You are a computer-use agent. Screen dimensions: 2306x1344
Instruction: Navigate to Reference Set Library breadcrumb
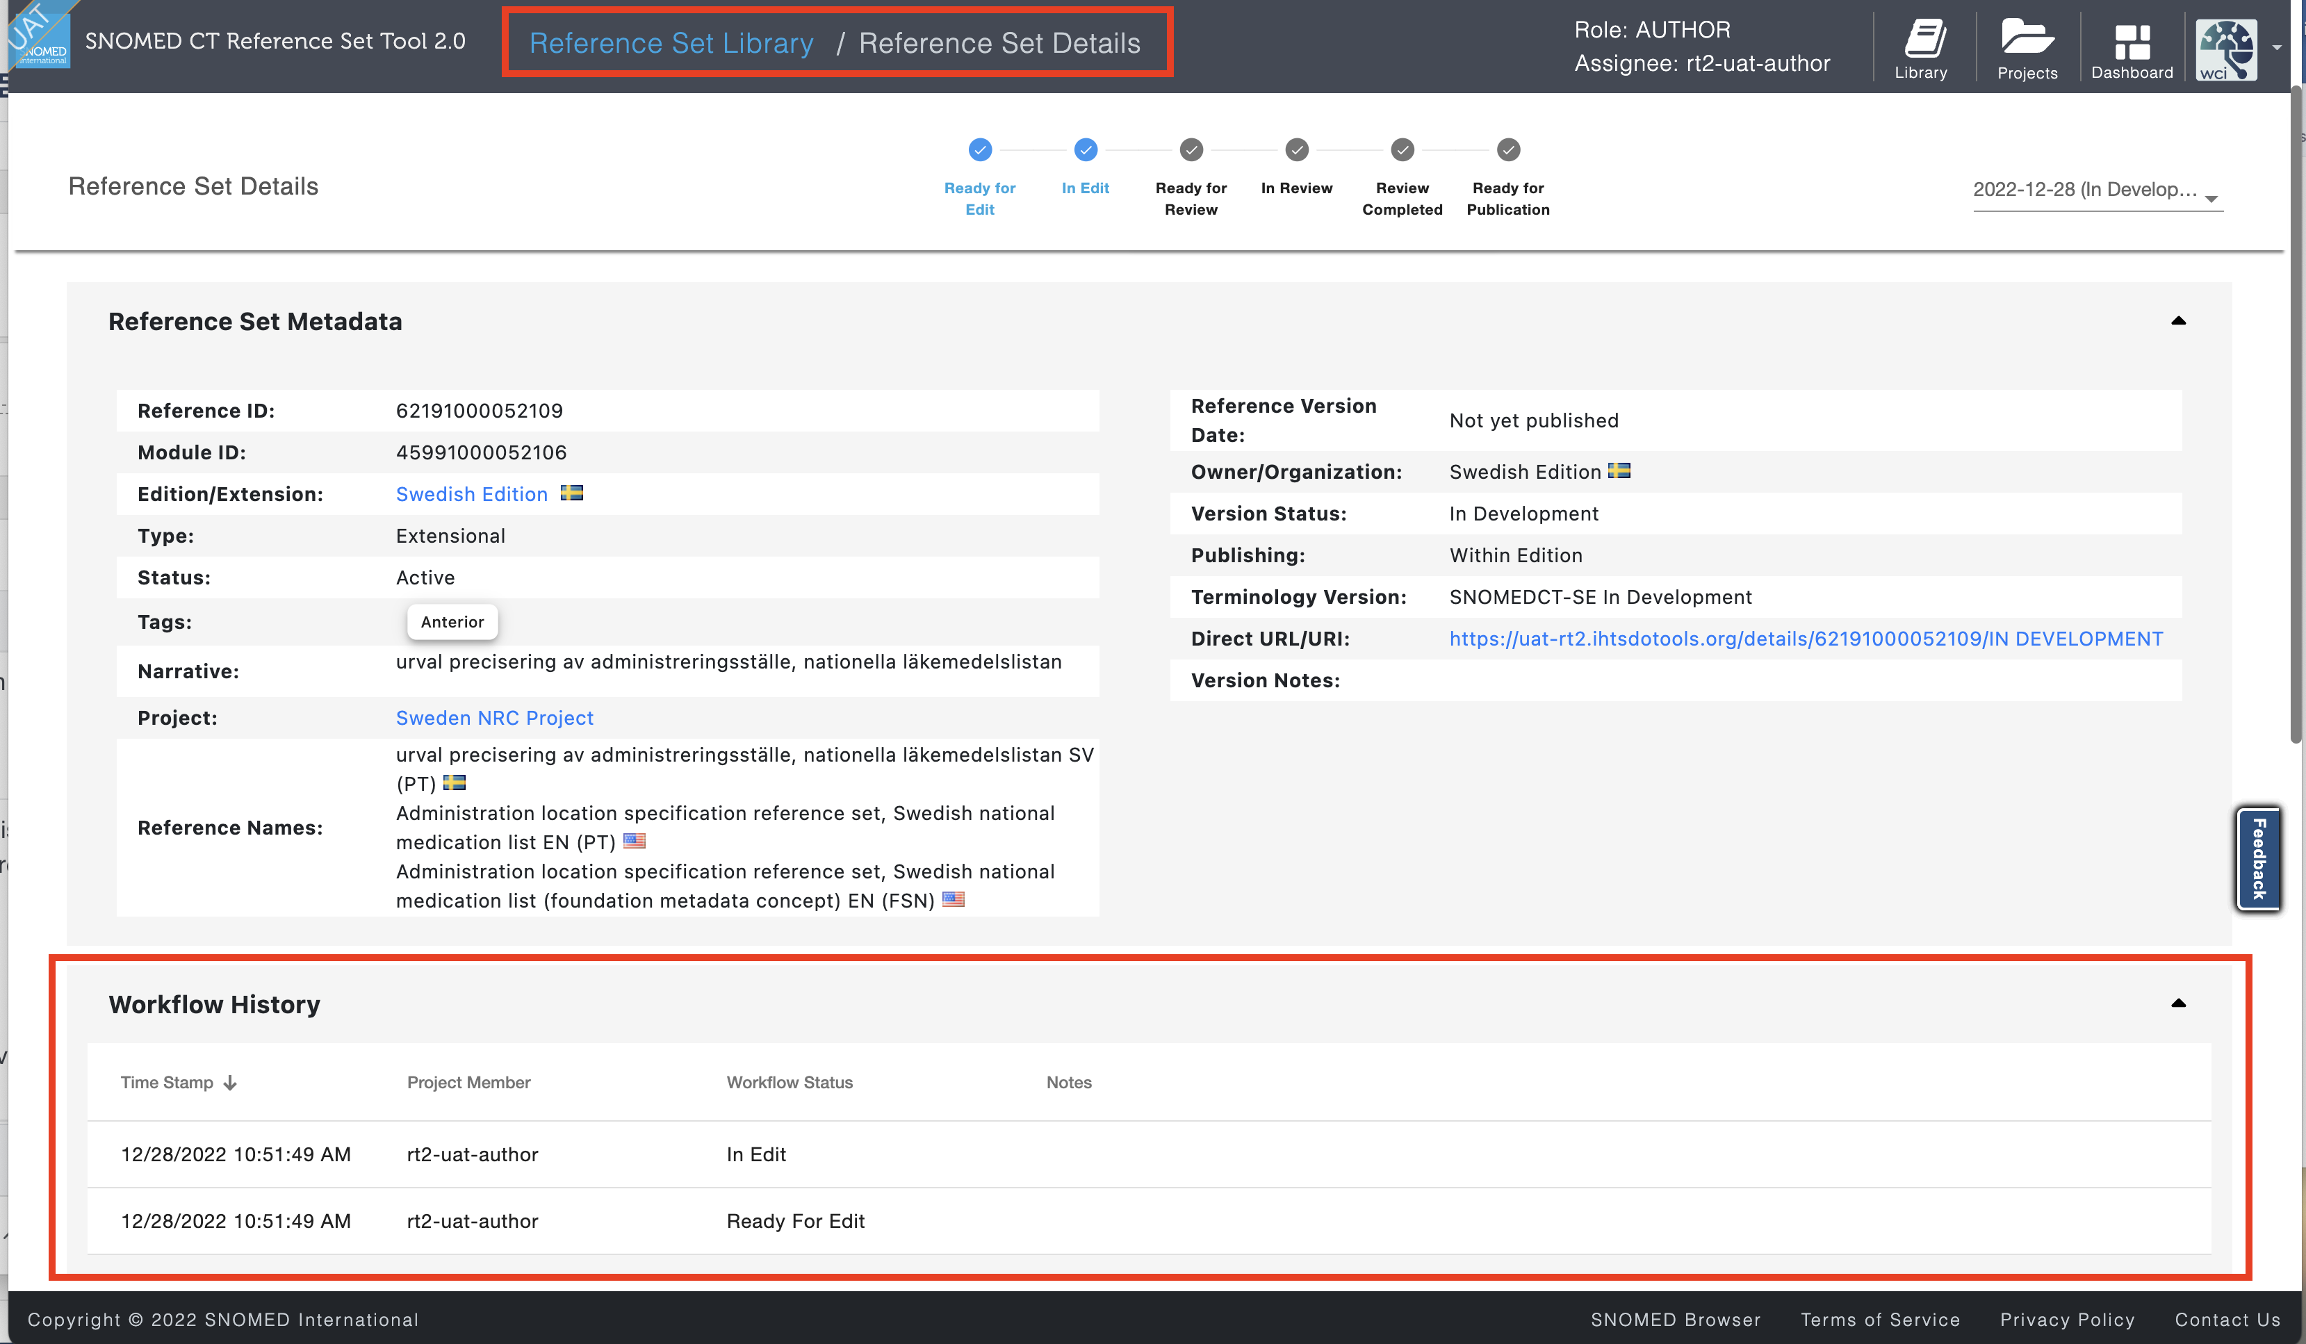click(671, 43)
